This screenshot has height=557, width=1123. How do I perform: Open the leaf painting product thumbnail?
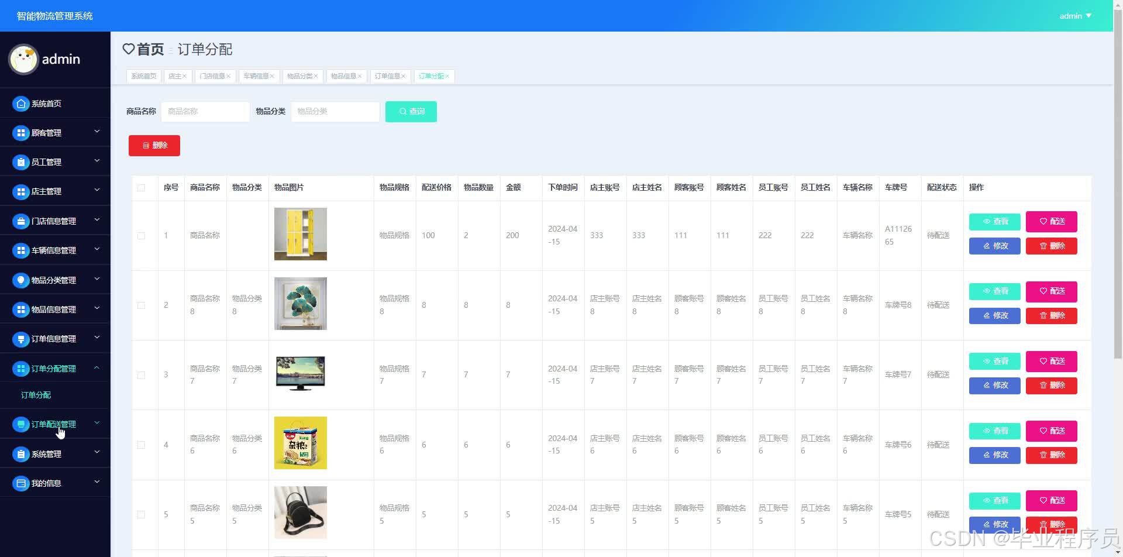coord(301,304)
